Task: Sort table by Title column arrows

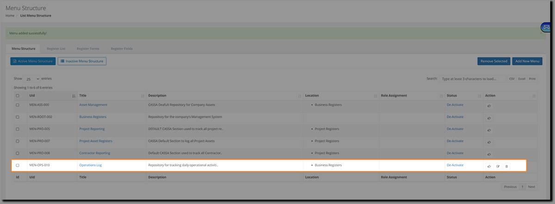Action: coord(142,96)
